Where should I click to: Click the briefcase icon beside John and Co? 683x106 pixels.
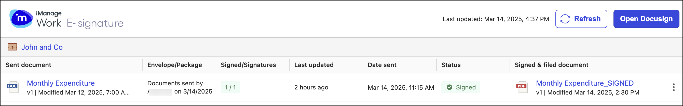[x=12, y=47]
